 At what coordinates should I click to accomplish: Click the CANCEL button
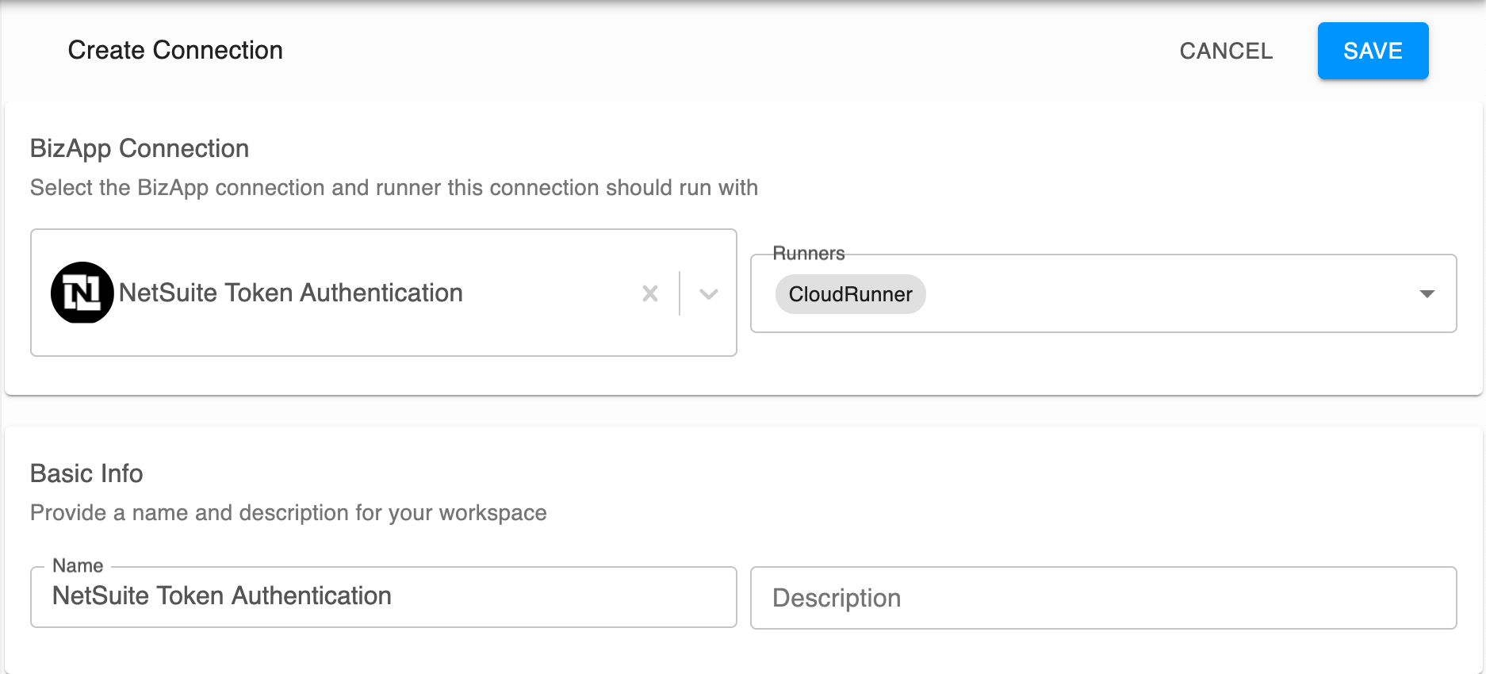pyautogui.click(x=1226, y=51)
